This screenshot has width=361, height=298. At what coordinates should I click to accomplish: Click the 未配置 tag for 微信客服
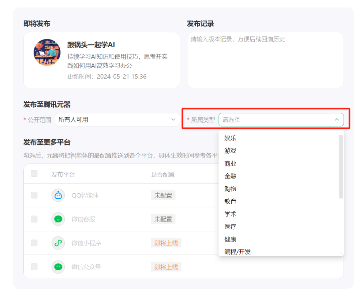(163, 219)
